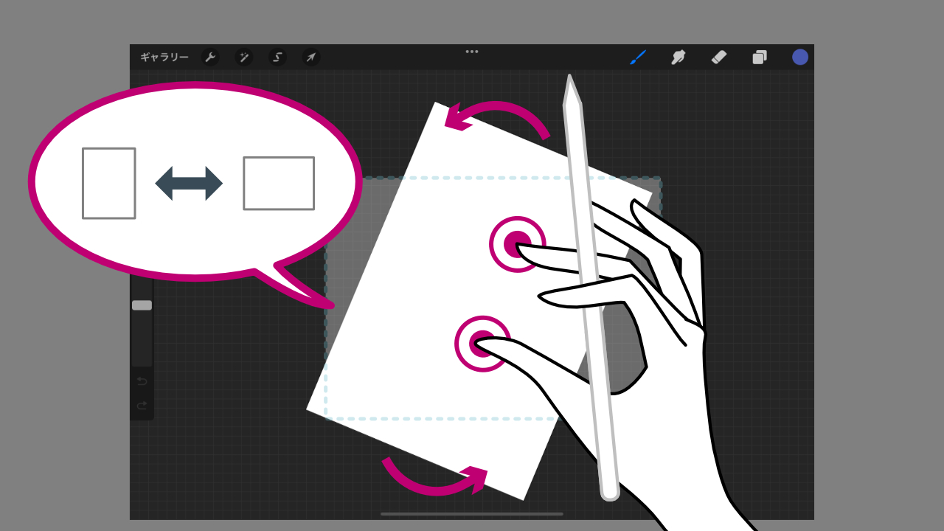
Task: Choose the Smudge finger tool
Action: pyautogui.click(x=678, y=58)
